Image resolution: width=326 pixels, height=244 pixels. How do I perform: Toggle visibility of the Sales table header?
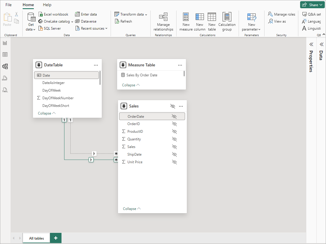point(173,106)
